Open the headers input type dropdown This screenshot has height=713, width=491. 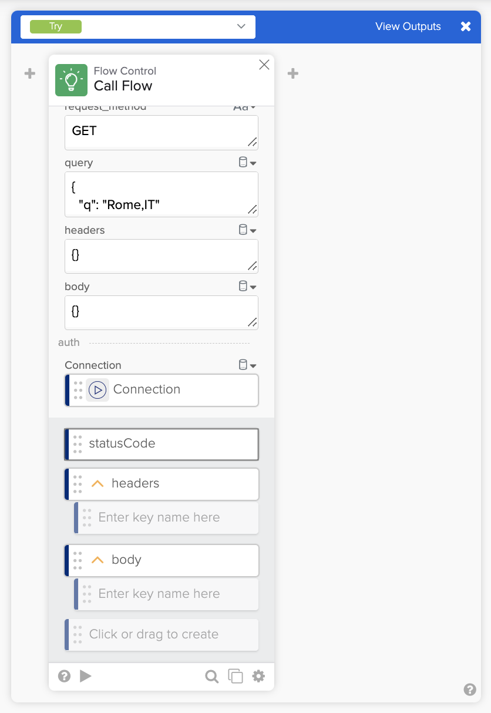[x=247, y=230]
